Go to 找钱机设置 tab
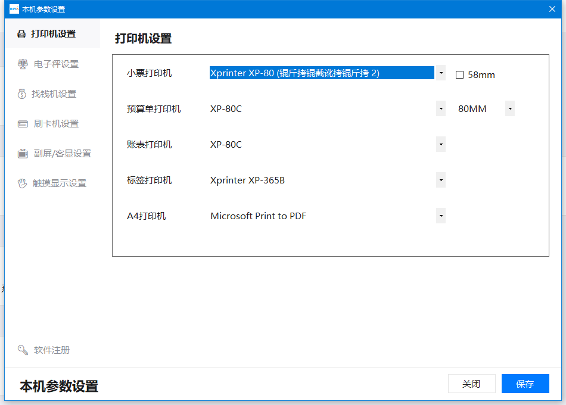The height and width of the screenshot is (405, 566). point(52,94)
